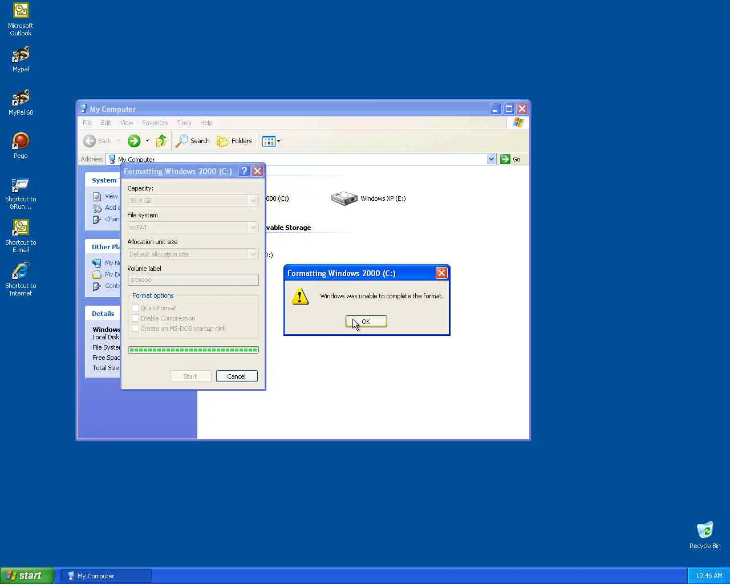Image resolution: width=730 pixels, height=584 pixels.
Task: Open the File menu
Action: (87, 123)
